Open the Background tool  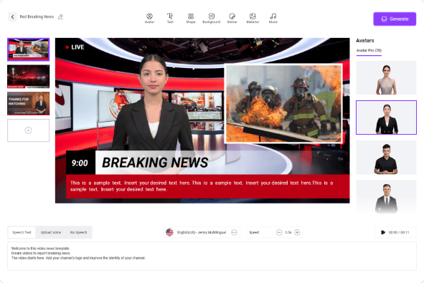[x=211, y=18]
